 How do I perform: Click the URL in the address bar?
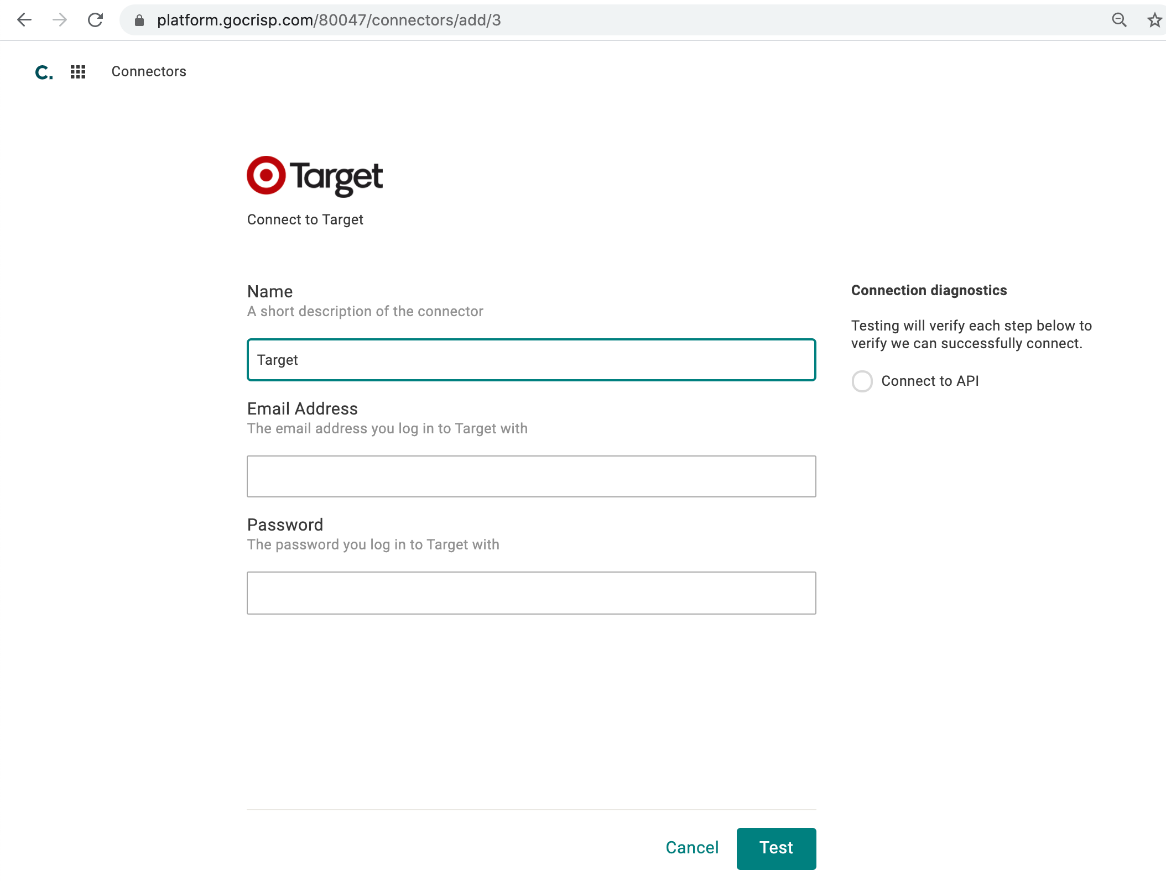[x=329, y=20]
